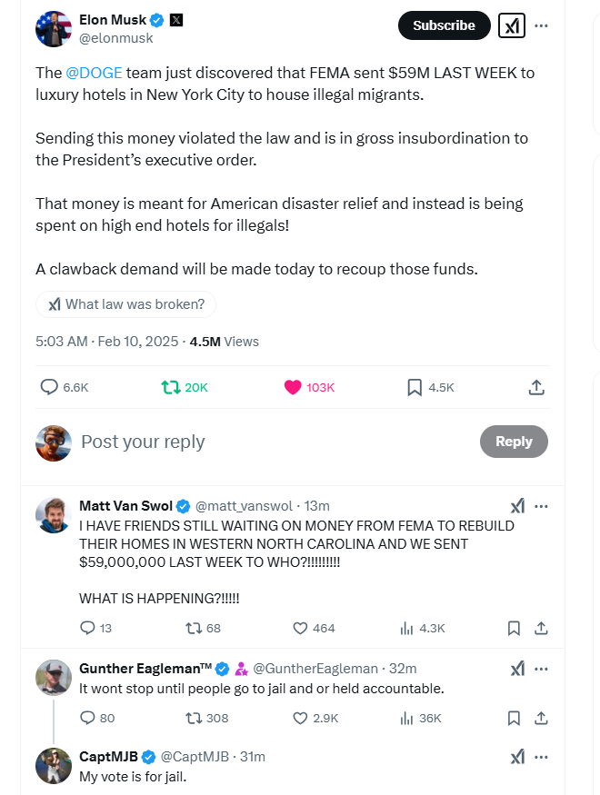The height and width of the screenshot is (795, 600).
Task: Click Grok icon on Matt Van Swol's reply
Action: (516, 506)
